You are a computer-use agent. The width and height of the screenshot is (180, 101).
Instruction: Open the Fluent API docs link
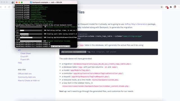(25, 59)
